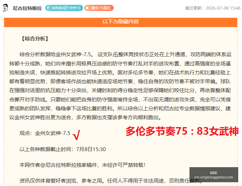Open the author name 尼古拉特斯拉
Image resolution: width=242 pixels, height=186 pixels.
pyautogui.click(x=27, y=8)
